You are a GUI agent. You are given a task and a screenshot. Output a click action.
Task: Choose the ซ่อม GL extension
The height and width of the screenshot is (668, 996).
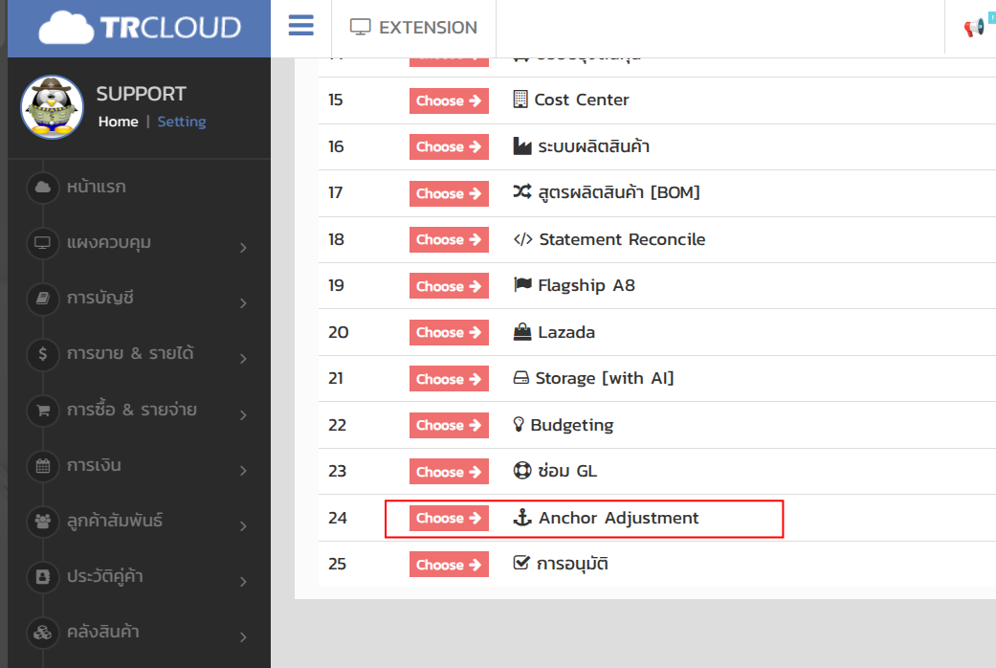click(449, 472)
